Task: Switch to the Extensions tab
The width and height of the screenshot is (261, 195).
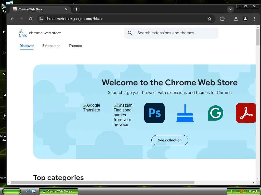Action: 51,46
